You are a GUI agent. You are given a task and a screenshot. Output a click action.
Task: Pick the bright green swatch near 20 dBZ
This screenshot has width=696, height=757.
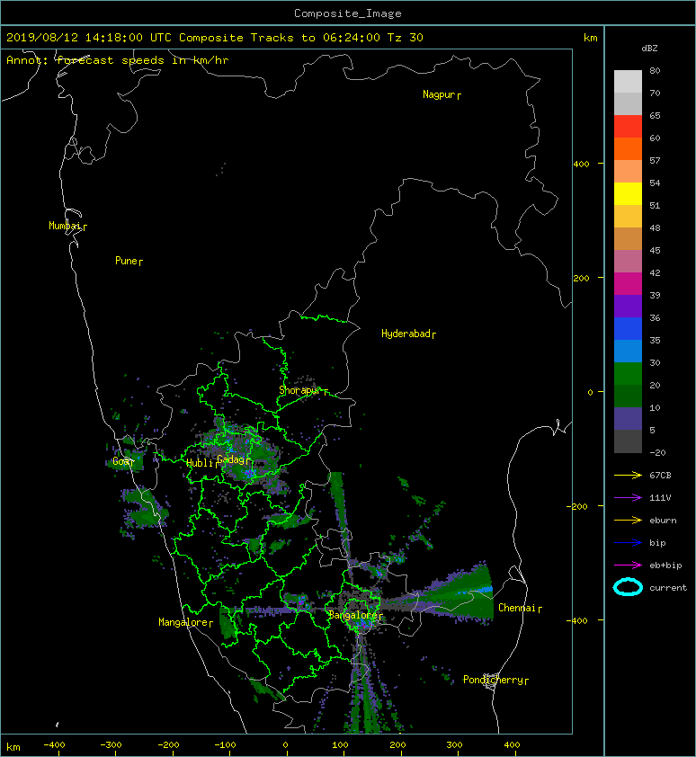tap(628, 374)
